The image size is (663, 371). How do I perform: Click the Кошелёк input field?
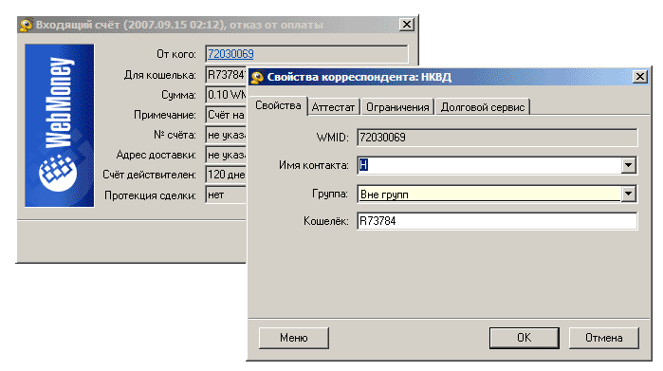[497, 221]
